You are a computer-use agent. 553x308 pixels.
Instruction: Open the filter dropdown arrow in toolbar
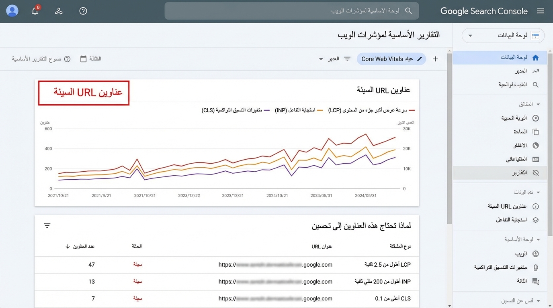321,59
